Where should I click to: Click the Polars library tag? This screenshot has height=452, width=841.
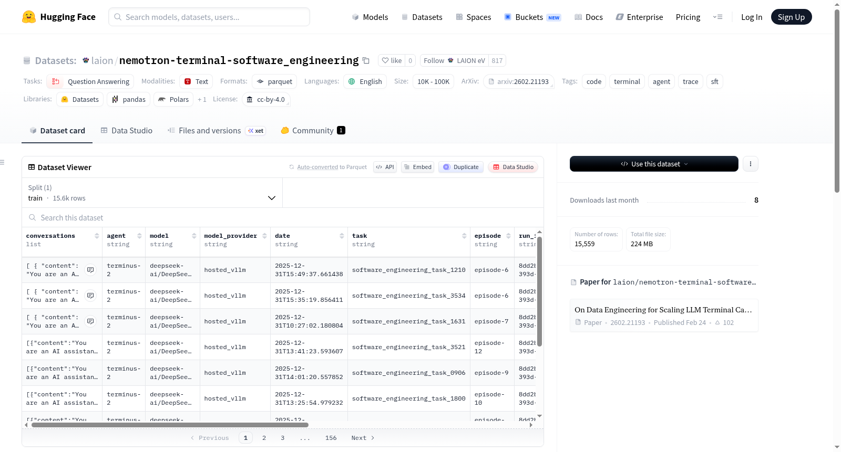pos(173,99)
